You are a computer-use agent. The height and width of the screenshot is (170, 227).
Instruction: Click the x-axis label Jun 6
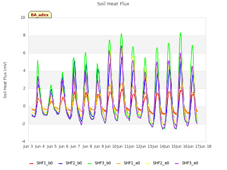click(x=63, y=146)
